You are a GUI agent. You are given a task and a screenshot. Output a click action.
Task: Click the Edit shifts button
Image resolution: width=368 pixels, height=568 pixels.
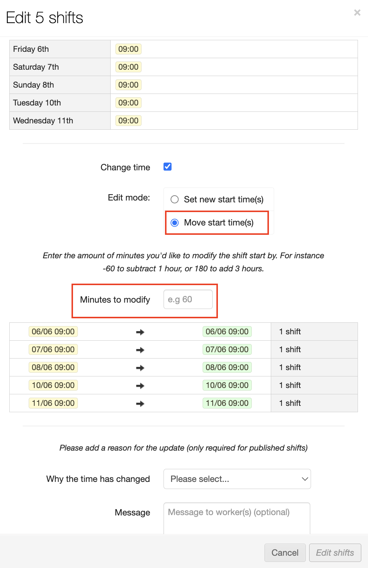pos(335,552)
